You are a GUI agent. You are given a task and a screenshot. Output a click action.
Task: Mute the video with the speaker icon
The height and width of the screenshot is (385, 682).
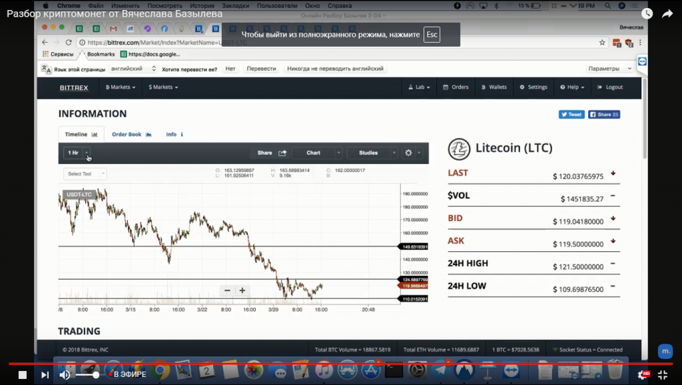[65, 374]
